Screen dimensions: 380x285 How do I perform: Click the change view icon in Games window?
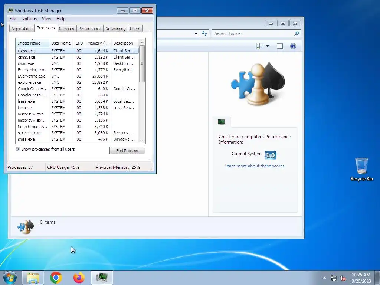259,46
